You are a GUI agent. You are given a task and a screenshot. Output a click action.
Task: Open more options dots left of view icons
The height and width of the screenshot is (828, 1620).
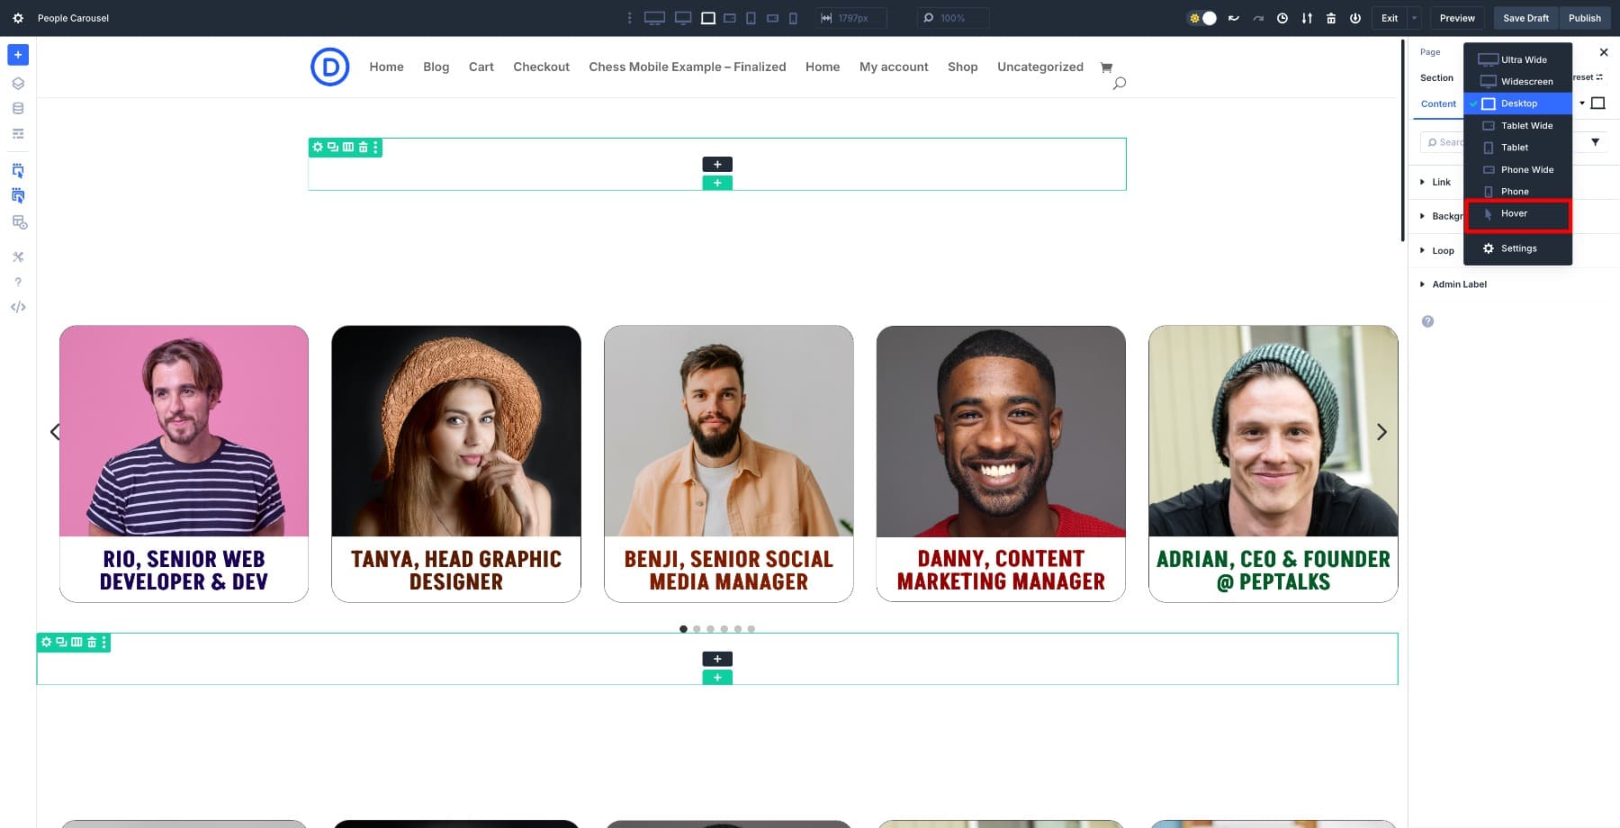click(x=629, y=18)
